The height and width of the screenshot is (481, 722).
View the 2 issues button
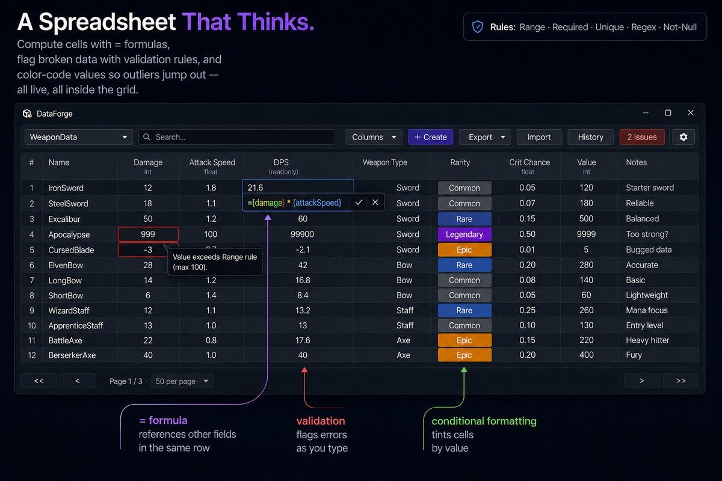pyautogui.click(x=642, y=137)
